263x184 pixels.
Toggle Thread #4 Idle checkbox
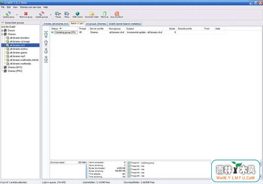click(x=129, y=173)
